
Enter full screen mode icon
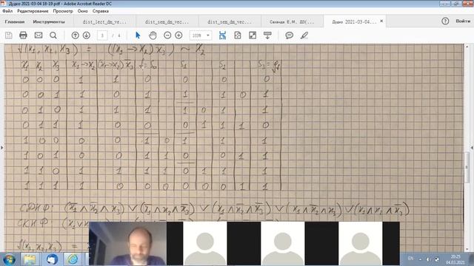click(x=253, y=35)
